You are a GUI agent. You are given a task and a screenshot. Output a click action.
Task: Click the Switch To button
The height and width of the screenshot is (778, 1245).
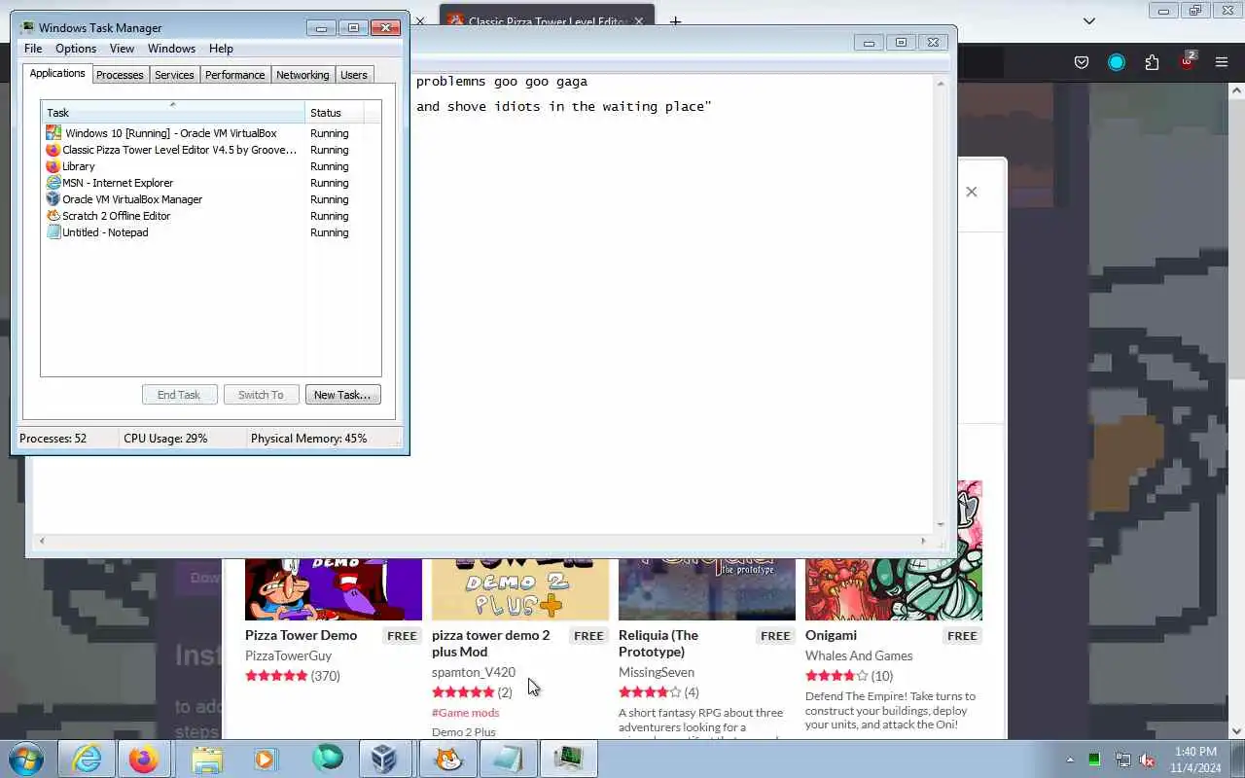pos(261,395)
